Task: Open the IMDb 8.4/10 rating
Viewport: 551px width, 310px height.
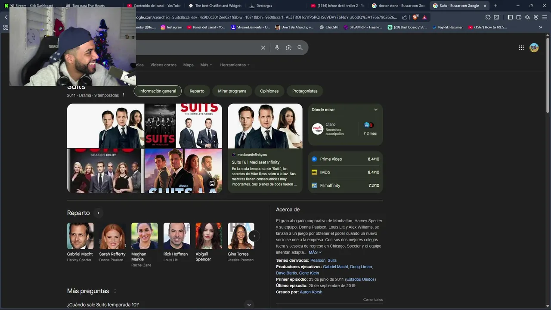Action: 346,172
